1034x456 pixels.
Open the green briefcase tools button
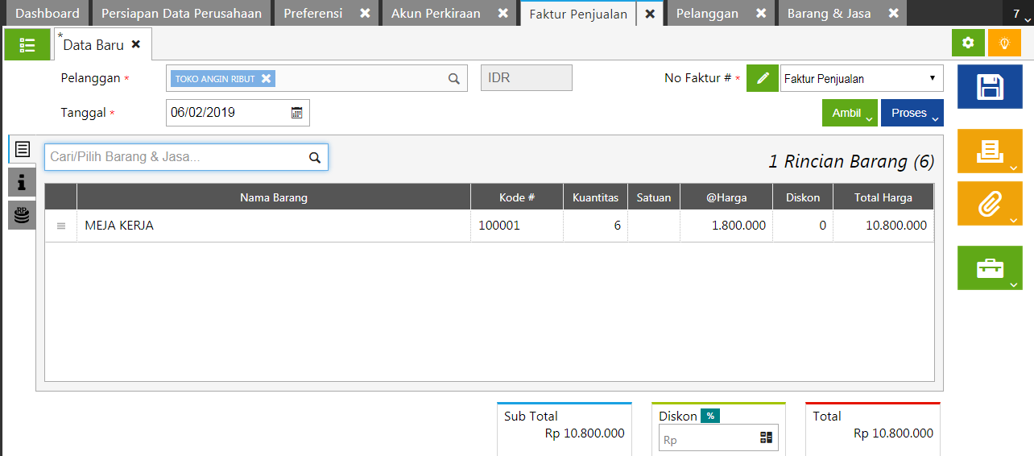click(x=989, y=268)
